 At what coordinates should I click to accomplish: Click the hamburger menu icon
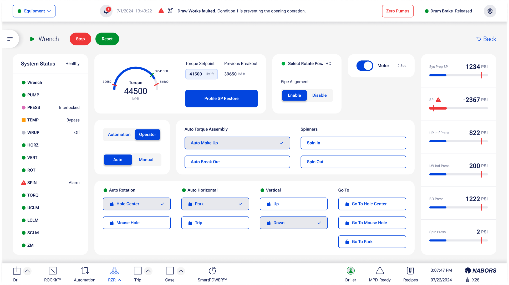pos(10,39)
